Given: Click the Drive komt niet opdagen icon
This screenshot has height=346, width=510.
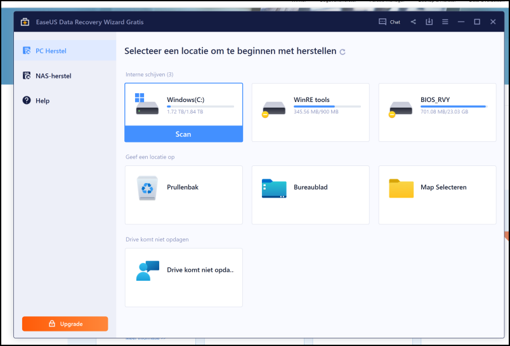Looking at the screenshot, I should [148, 271].
